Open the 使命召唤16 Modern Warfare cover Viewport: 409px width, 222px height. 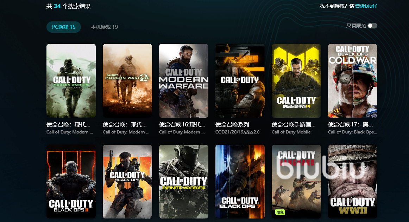tap(184, 80)
